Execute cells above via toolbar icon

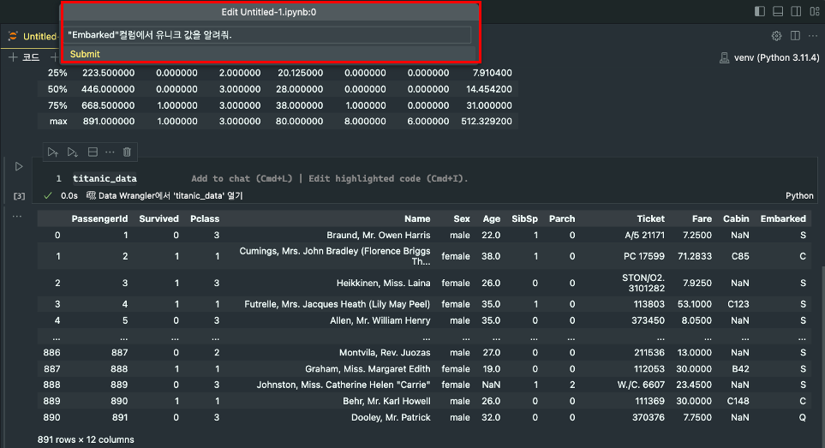click(52, 152)
